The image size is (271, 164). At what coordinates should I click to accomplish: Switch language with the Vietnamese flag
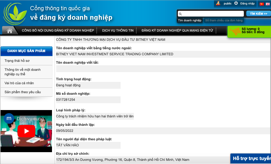point(262,4)
